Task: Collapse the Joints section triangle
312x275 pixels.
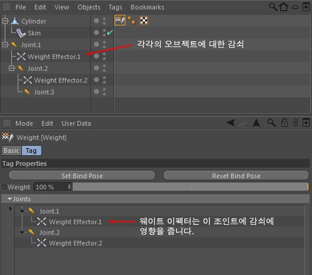Action: tap(9, 199)
